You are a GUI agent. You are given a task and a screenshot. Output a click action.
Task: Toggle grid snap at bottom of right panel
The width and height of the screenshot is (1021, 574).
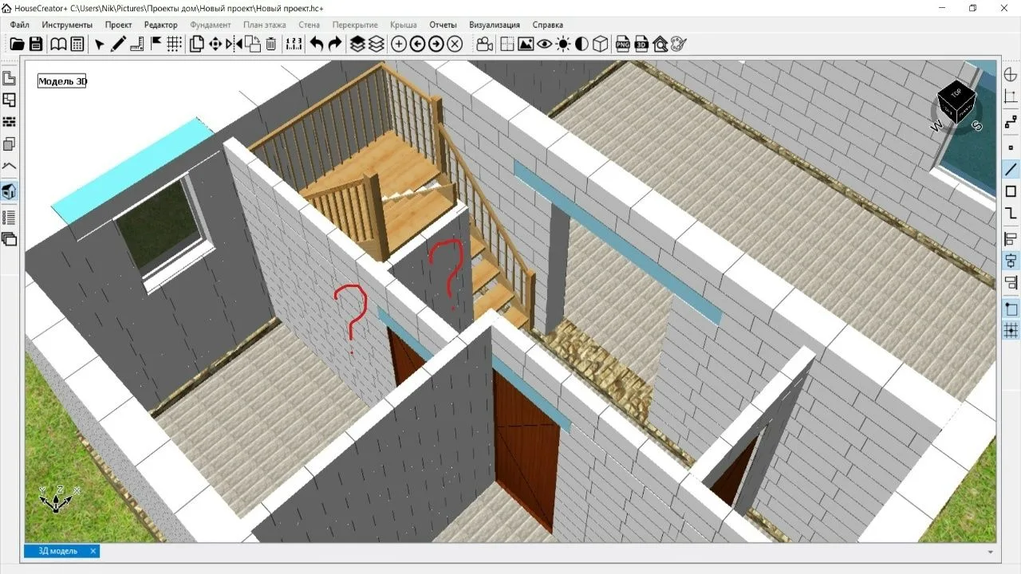tap(1011, 329)
